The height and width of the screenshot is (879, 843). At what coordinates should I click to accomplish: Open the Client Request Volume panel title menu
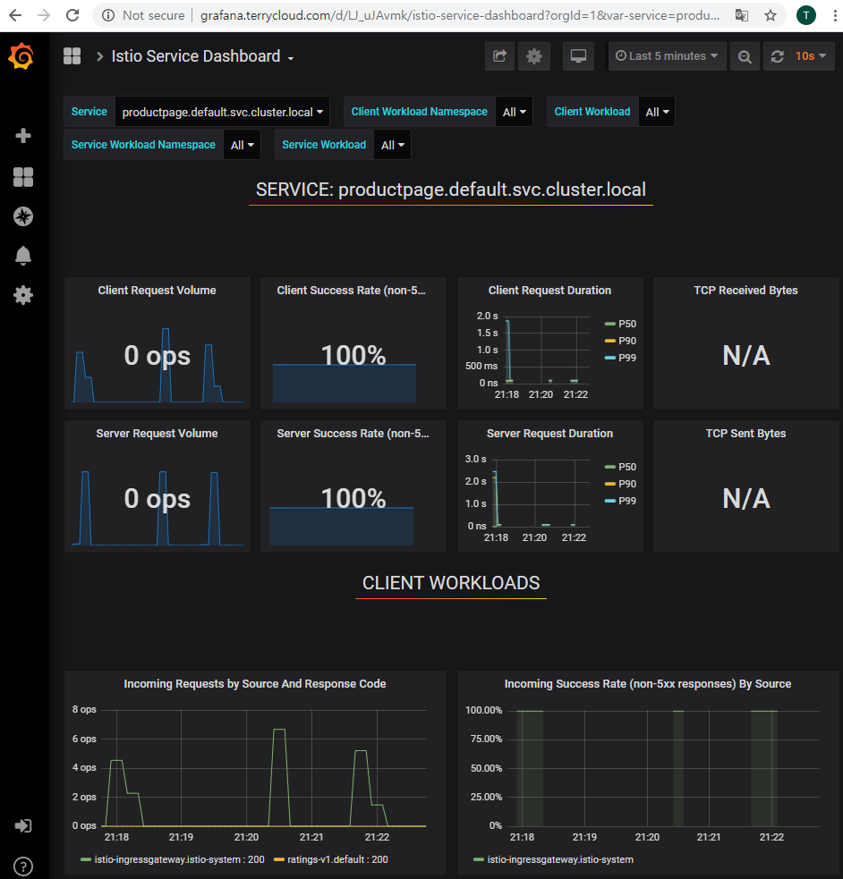(157, 290)
